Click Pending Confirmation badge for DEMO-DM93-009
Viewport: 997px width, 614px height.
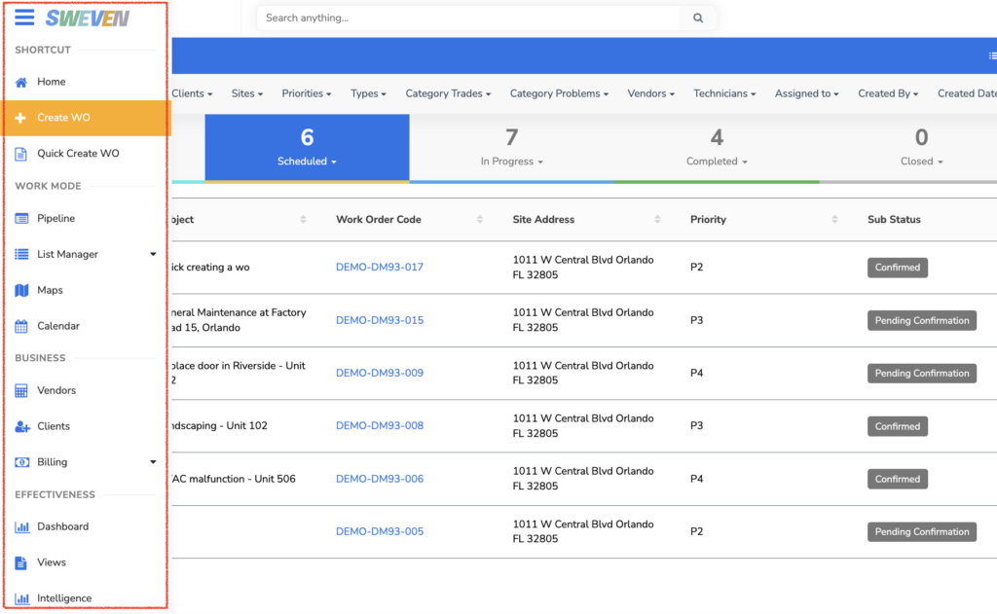pyautogui.click(x=922, y=373)
